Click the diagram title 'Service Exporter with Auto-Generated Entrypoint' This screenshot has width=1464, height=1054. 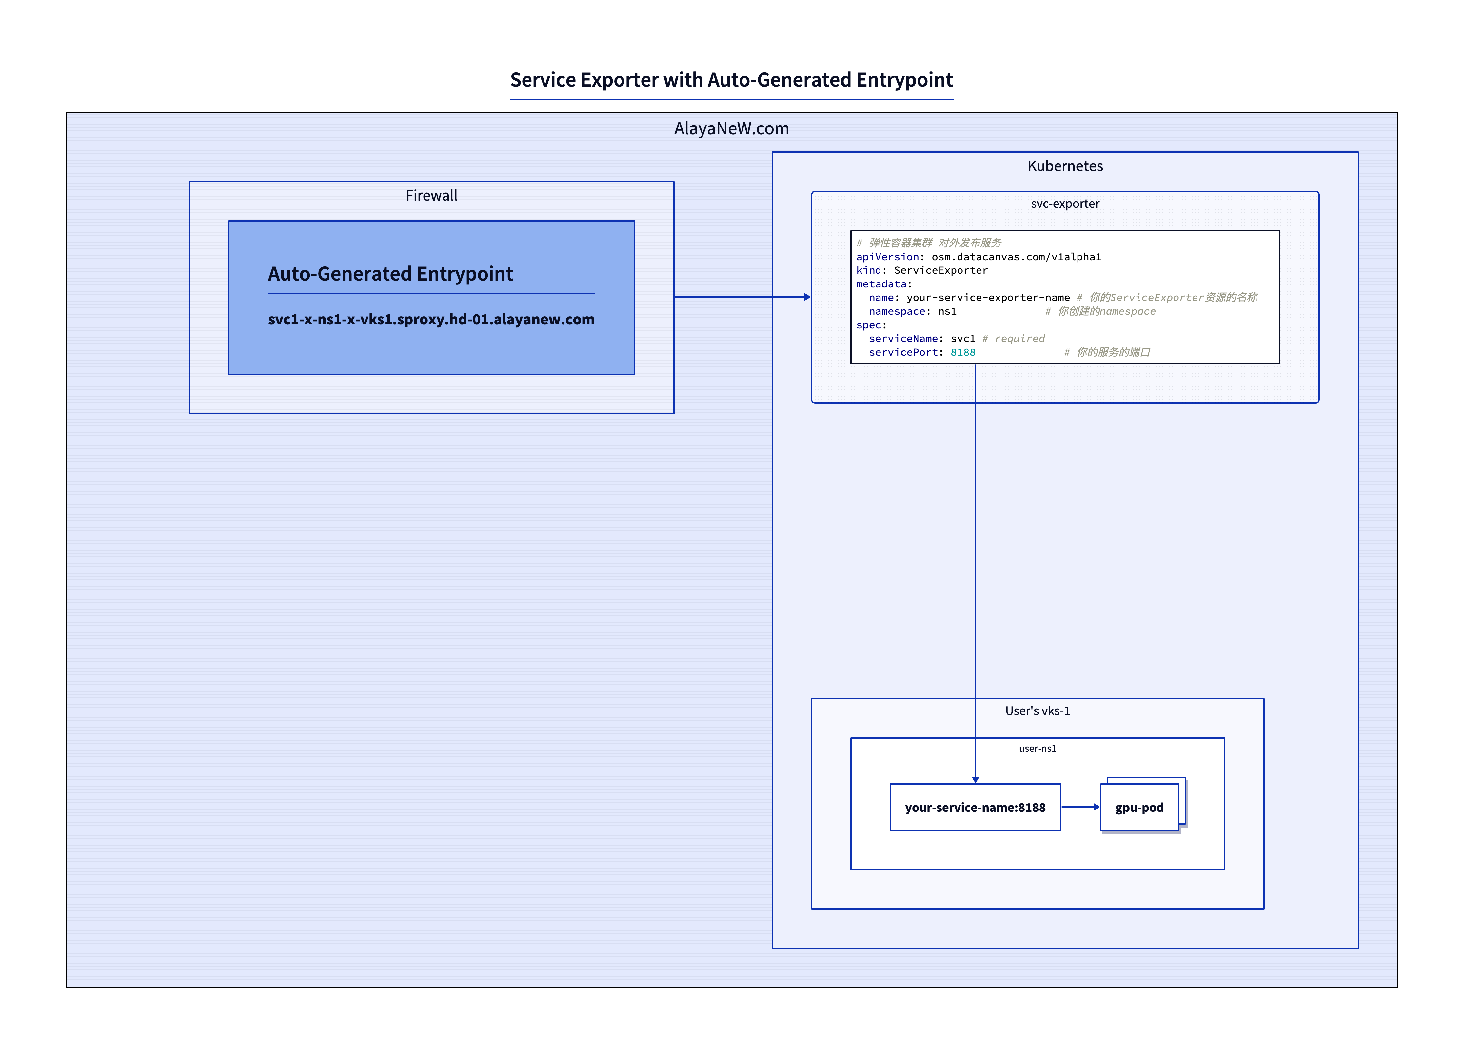[731, 79]
